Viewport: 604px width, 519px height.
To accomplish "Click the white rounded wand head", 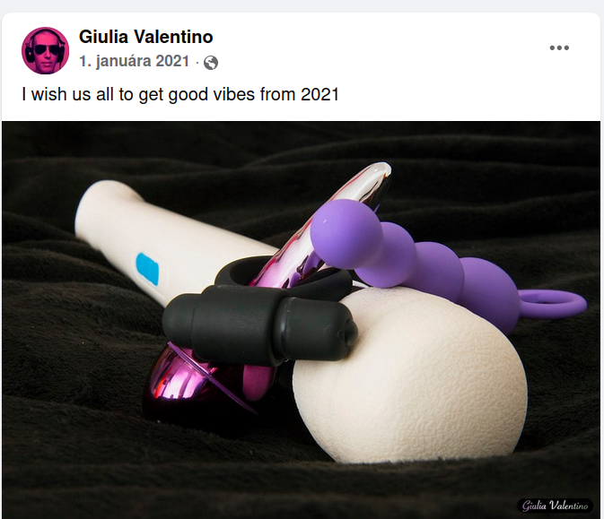I will pos(410,379).
